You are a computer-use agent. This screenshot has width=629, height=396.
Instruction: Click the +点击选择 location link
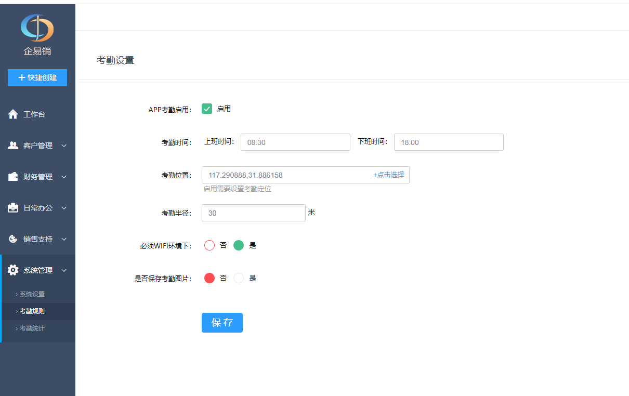pyautogui.click(x=388, y=175)
